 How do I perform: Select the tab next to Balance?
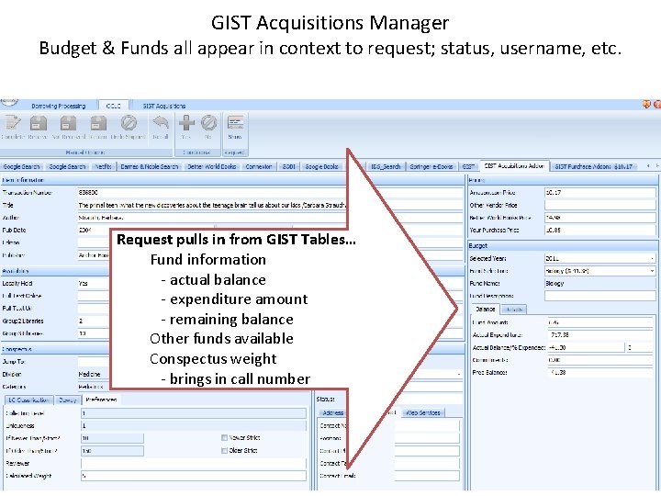513,310
